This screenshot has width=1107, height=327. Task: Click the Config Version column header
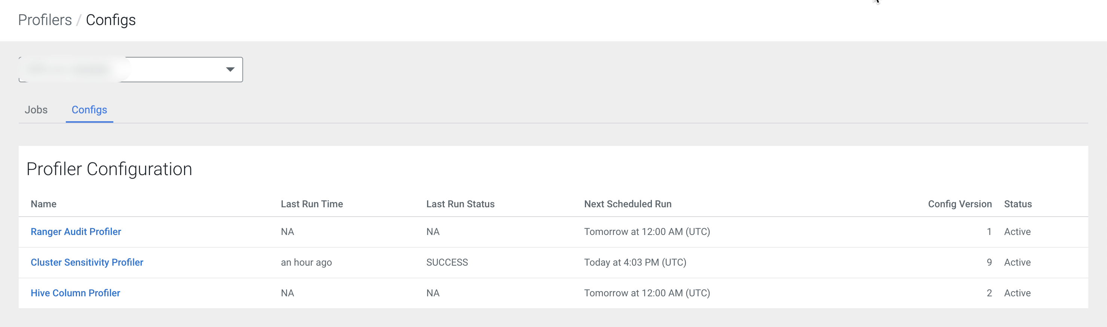959,204
